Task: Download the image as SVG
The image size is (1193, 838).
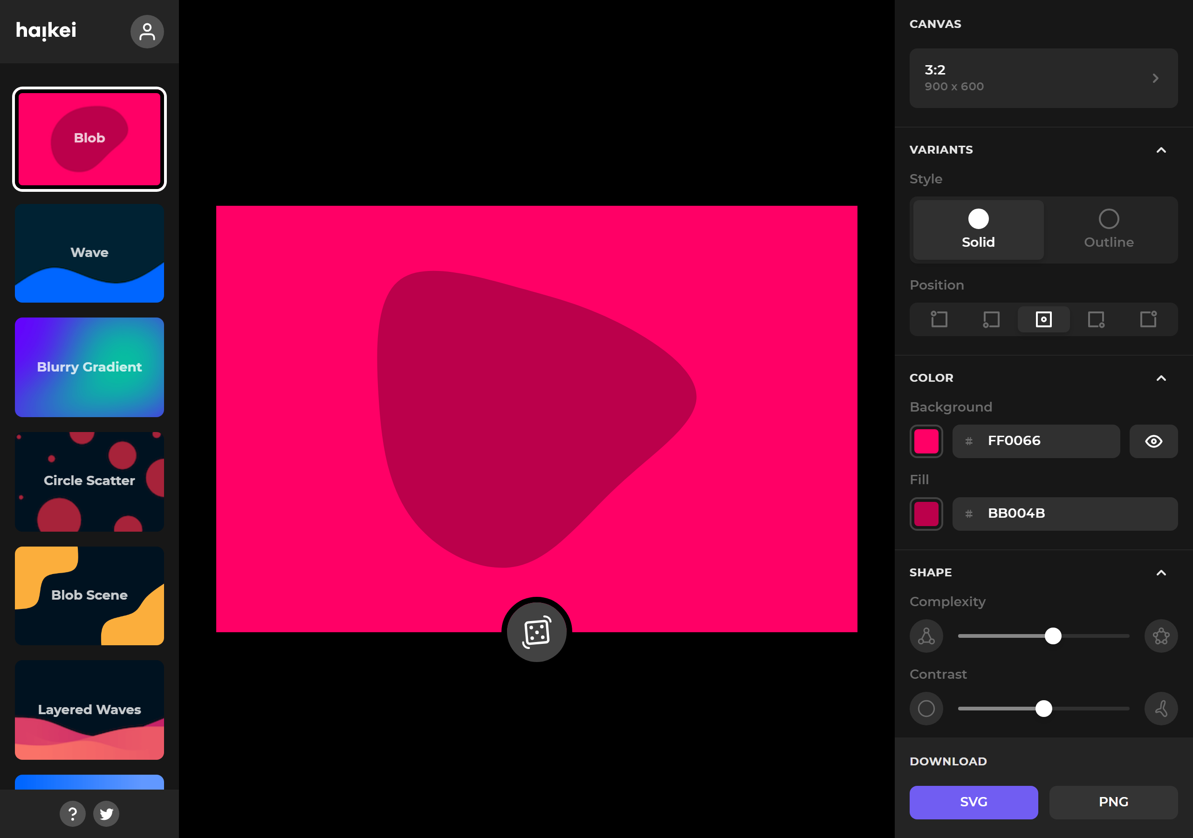Action: tap(974, 802)
